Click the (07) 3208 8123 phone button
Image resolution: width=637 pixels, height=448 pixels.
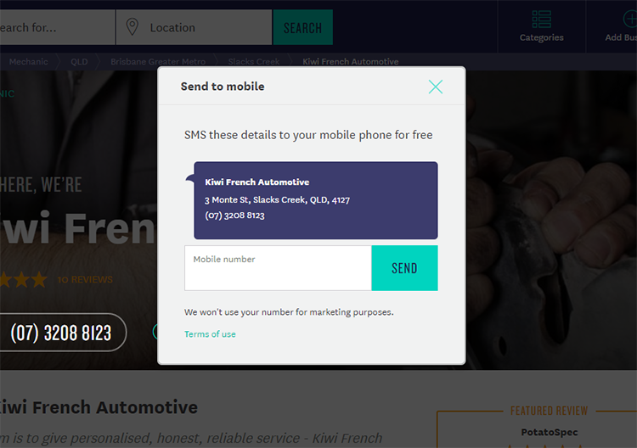point(61,333)
